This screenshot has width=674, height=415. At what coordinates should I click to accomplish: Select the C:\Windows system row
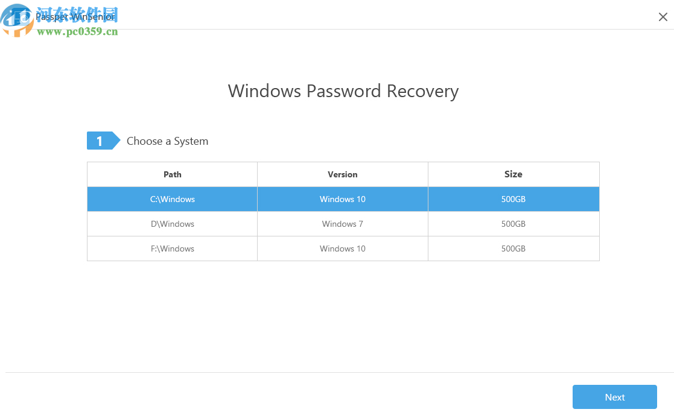[172, 198]
